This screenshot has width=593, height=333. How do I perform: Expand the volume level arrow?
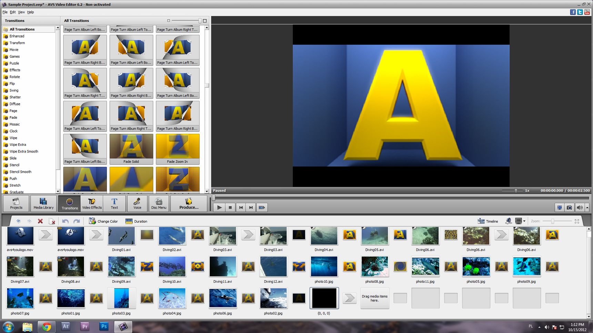point(587,207)
